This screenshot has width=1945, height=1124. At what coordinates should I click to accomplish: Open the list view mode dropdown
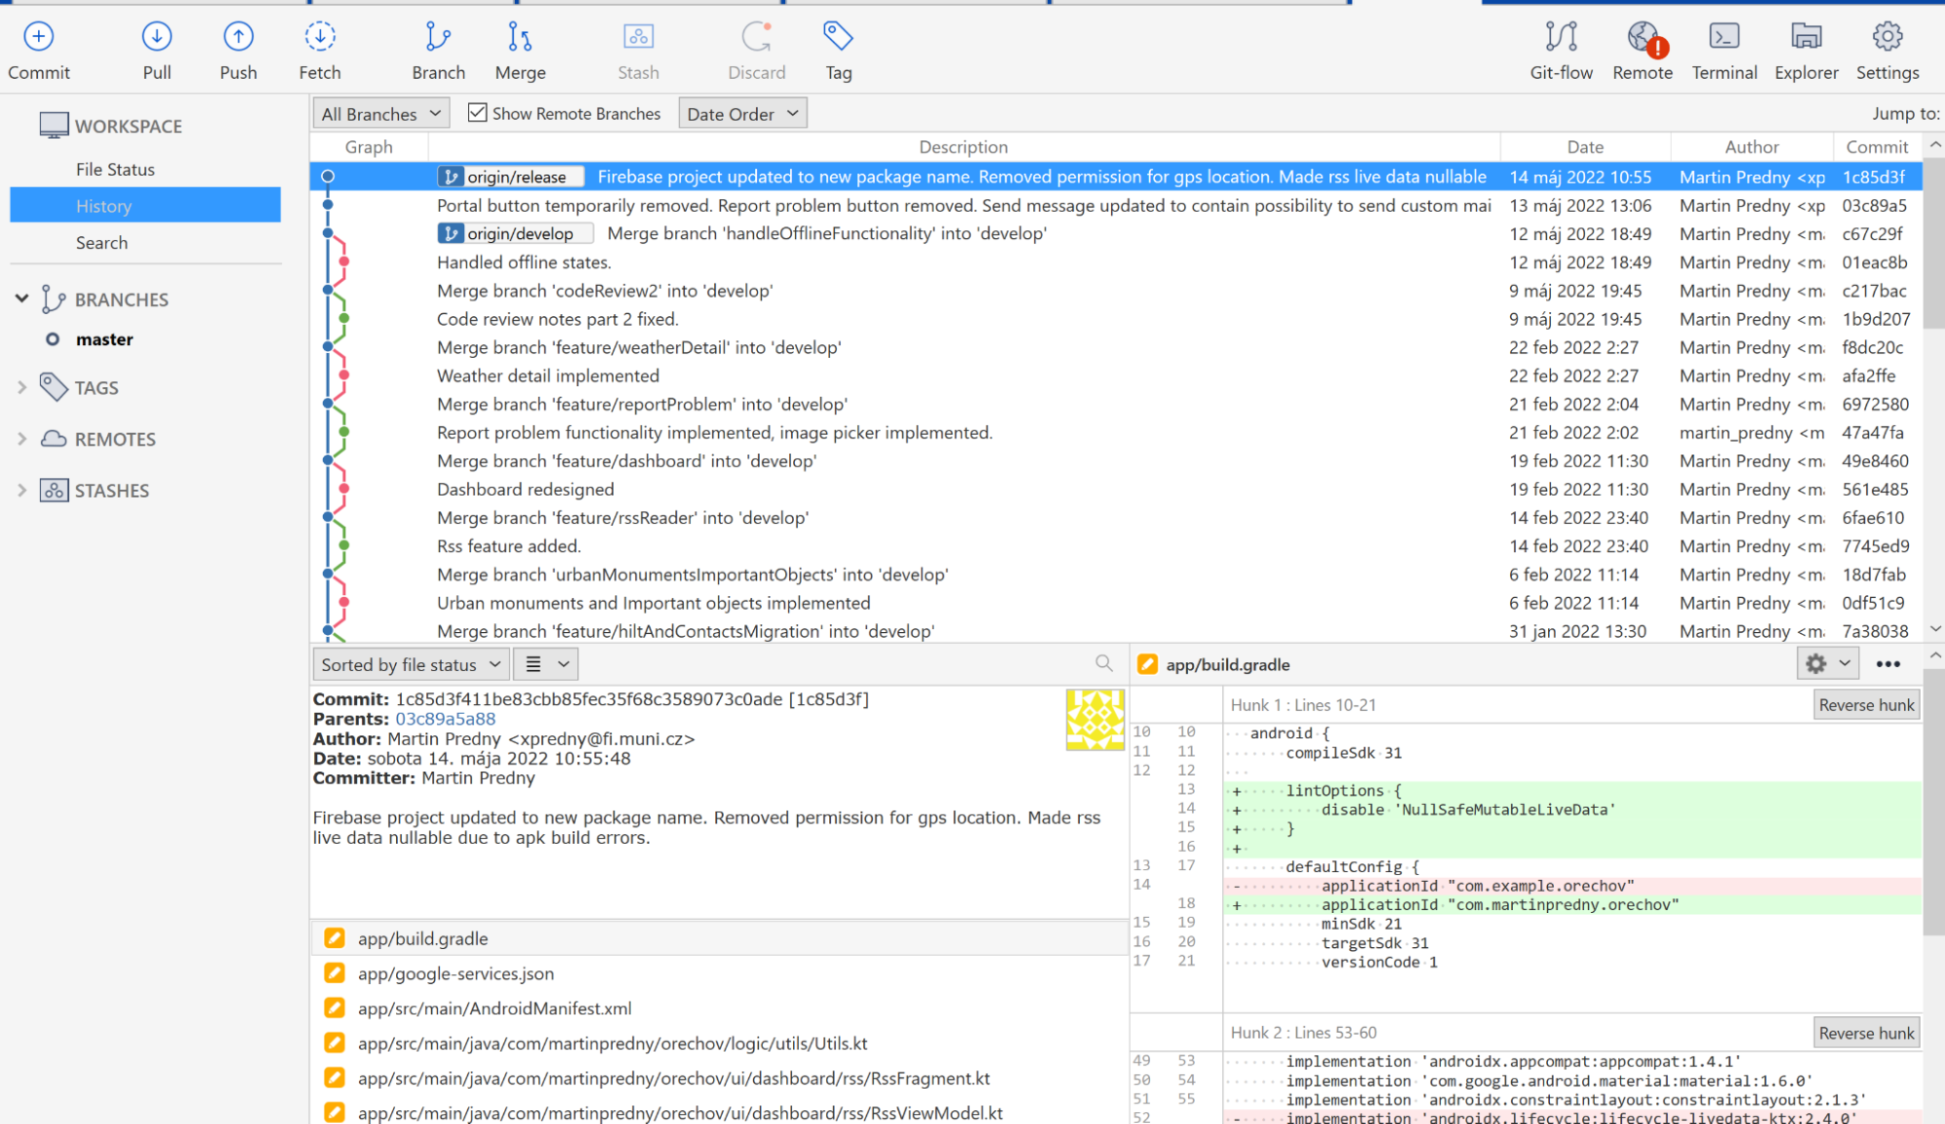point(546,664)
